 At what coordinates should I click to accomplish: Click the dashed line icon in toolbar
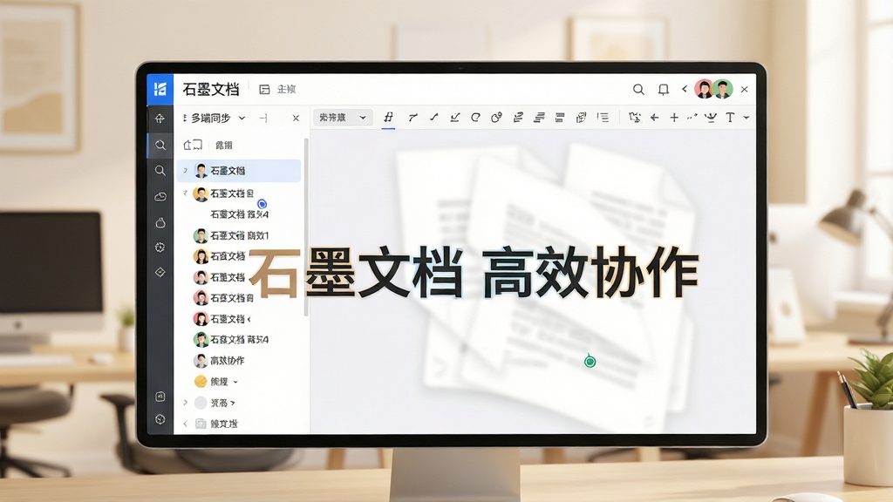(x=692, y=118)
